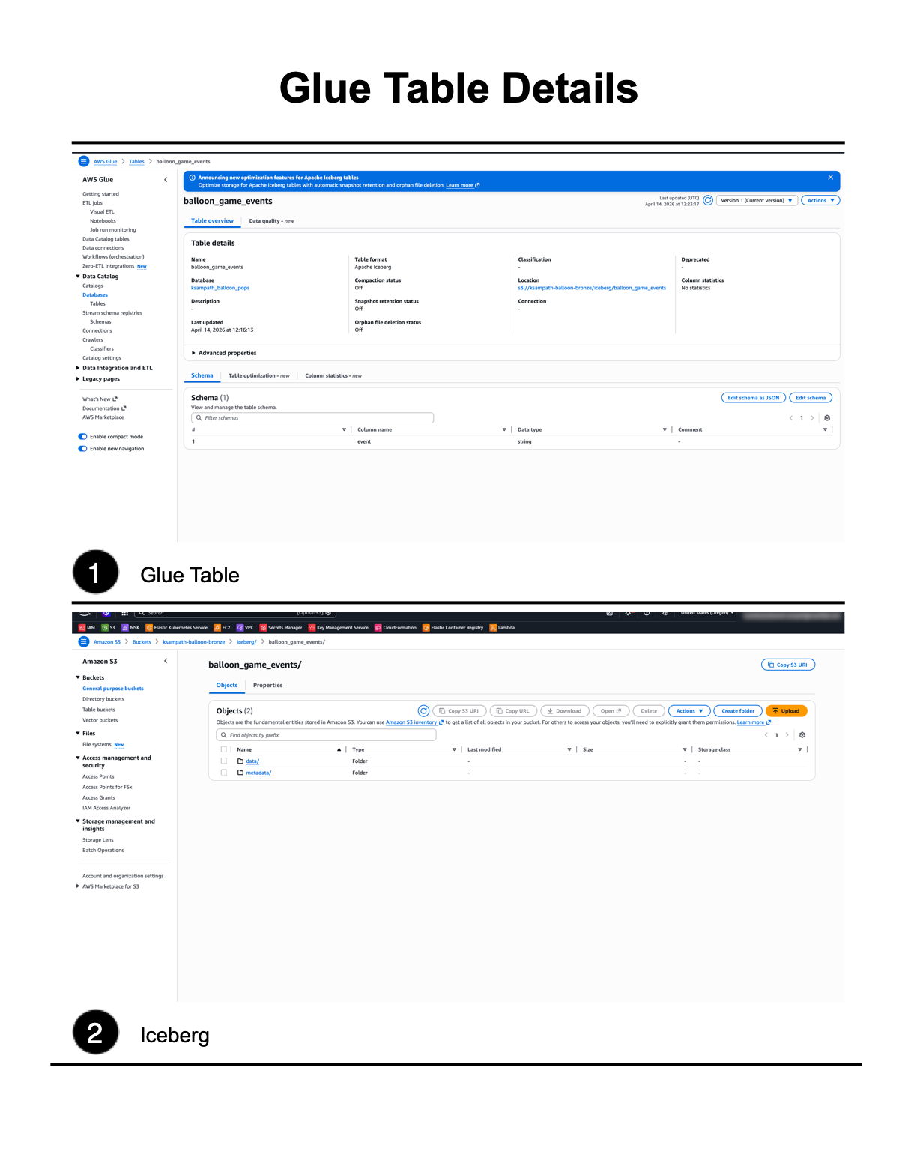
Task: Open Crawlers in the Glue sidebar
Action: 93,340
